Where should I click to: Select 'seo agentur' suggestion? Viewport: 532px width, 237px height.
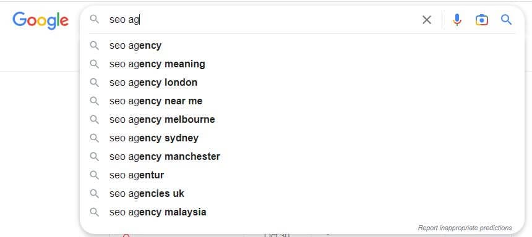pos(302,175)
